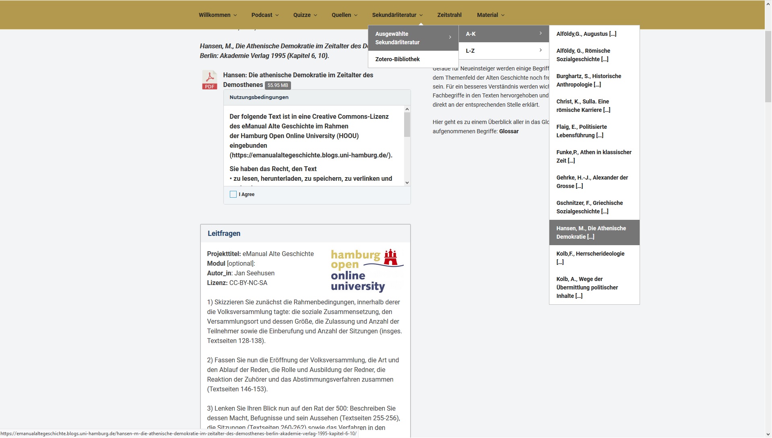Click the "55.95 MB" file size badge
Screen dimensions: 772x438
[277, 85]
